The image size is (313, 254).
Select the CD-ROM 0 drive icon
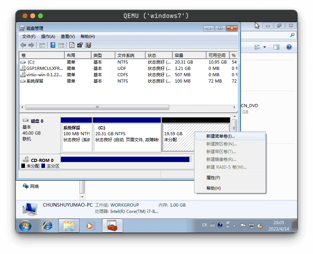26,159
